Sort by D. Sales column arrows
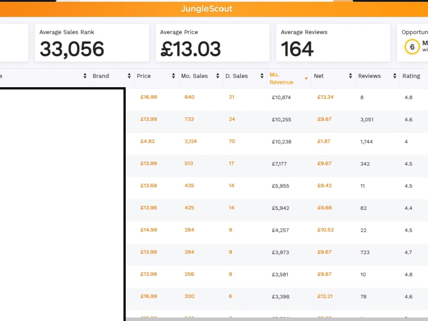428x321 pixels. pyautogui.click(x=262, y=76)
